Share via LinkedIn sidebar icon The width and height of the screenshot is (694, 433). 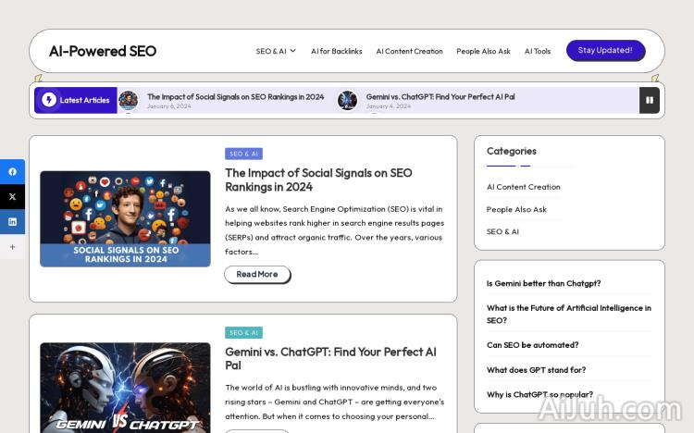[12, 221]
